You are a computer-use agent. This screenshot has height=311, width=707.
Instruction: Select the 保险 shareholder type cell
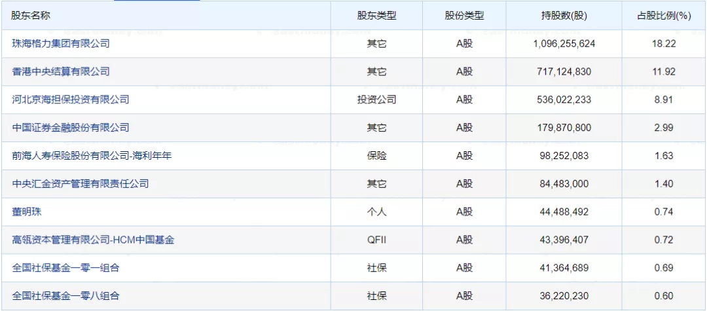(376, 156)
